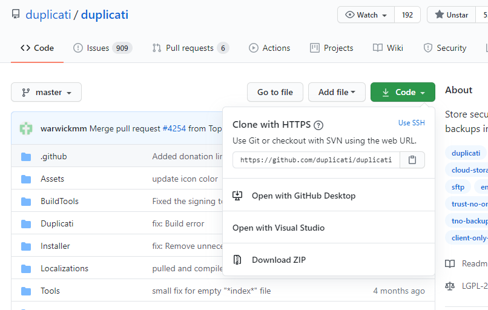Open the Watch notifications dropdown
This screenshot has width=488, height=310.
click(366, 15)
